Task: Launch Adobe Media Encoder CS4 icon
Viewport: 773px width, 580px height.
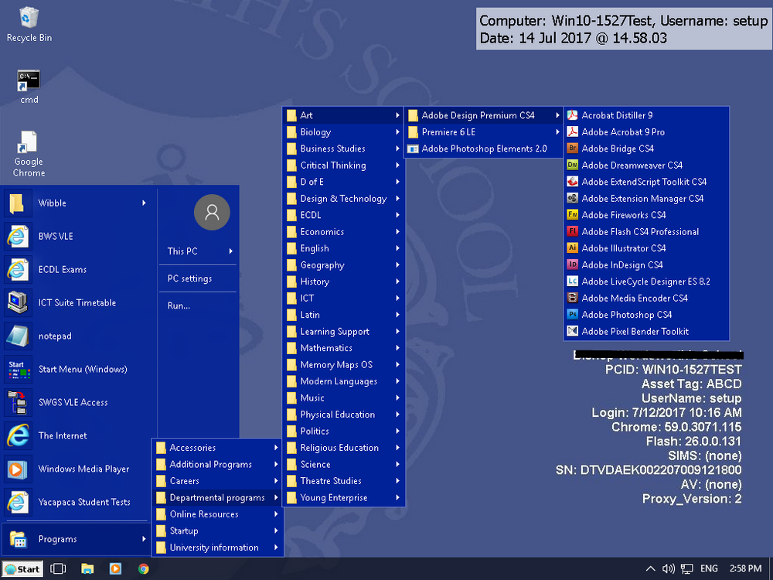Action: 572,298
